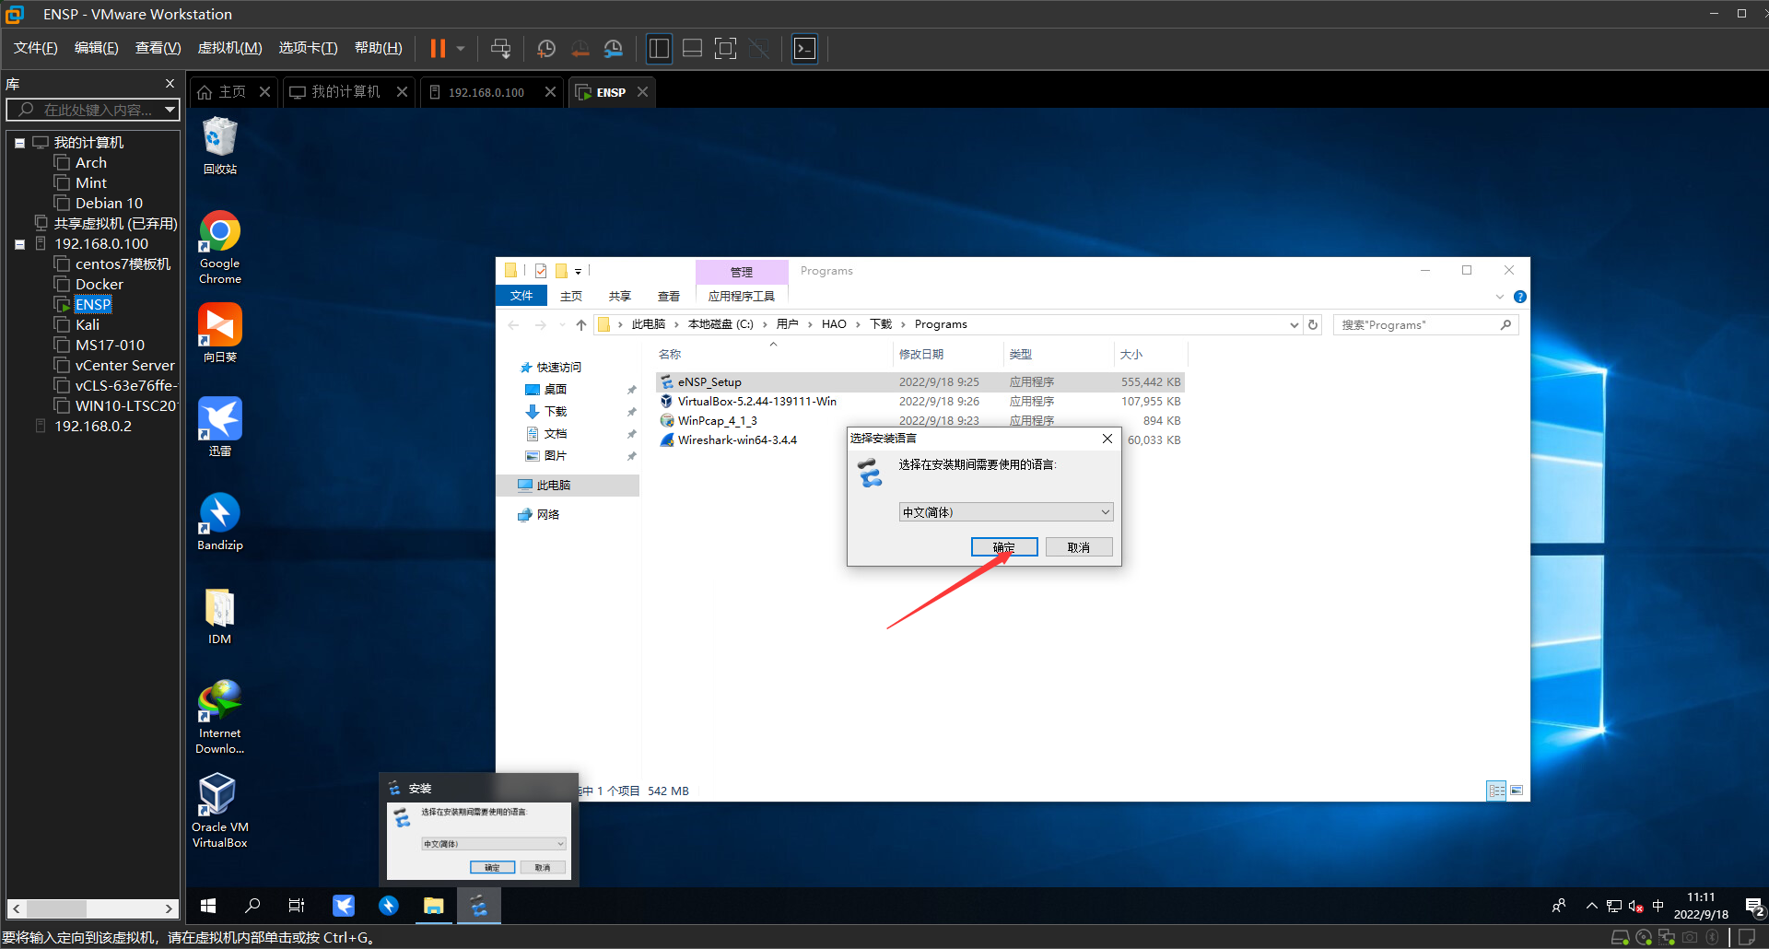Open the 中文(简体) language dropdown
Image resolution: width=1769 pixels, height=949 pixels.
(x=1006, y=512)
